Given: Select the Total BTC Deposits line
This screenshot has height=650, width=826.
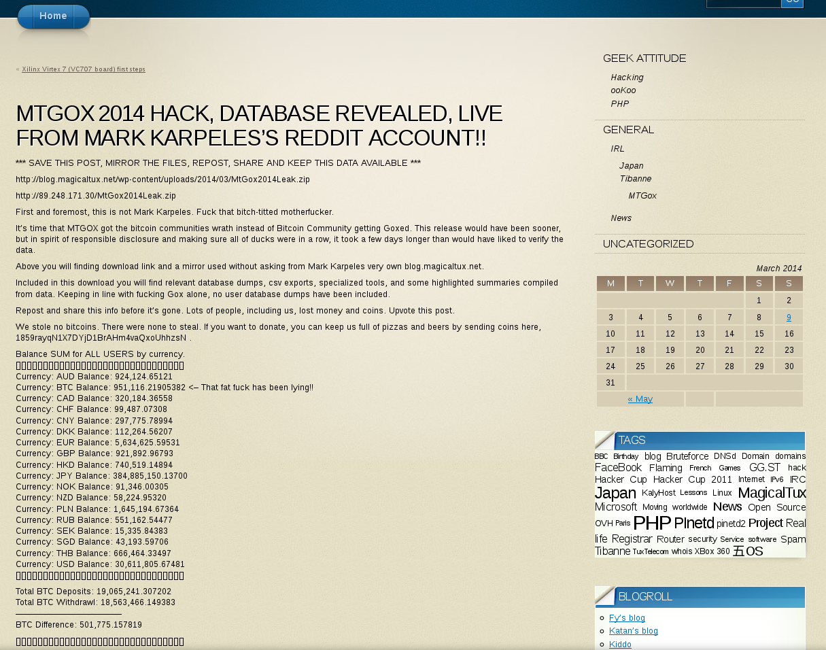Looking at the screenshot, I should (x=94, y=592).
